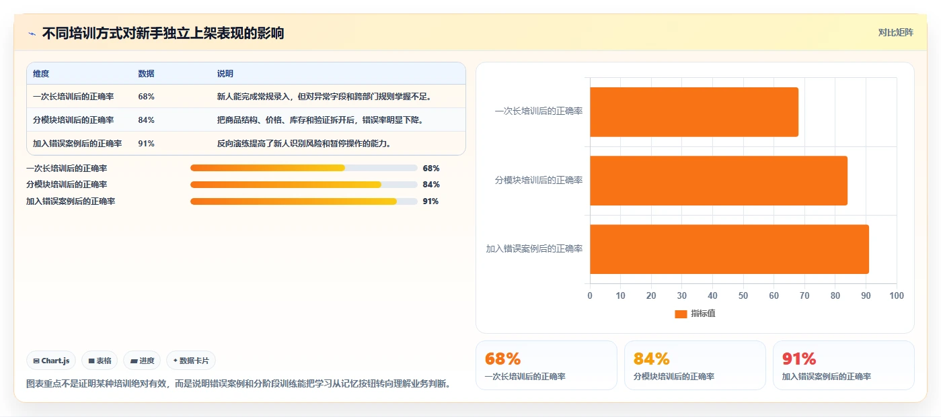Screen dimensions: 941x417
Task: Open the 84% data card
Action: coord(695,365)
